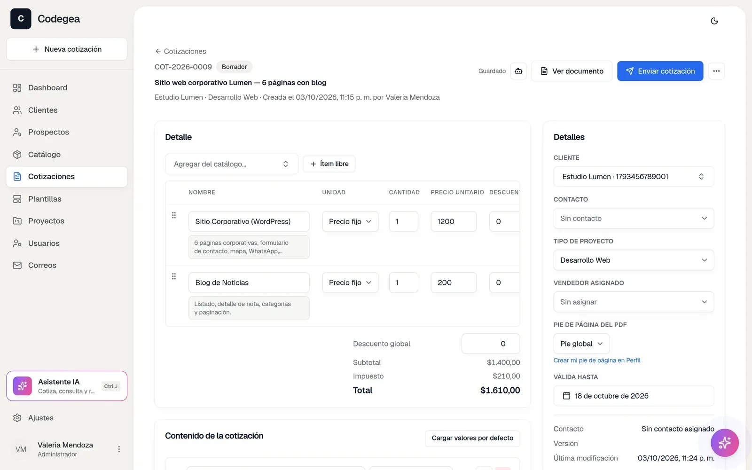The width and height of the screenshot is (752, 470).
Task: Open Agregar del catálogo combo box
Action: 232,164
